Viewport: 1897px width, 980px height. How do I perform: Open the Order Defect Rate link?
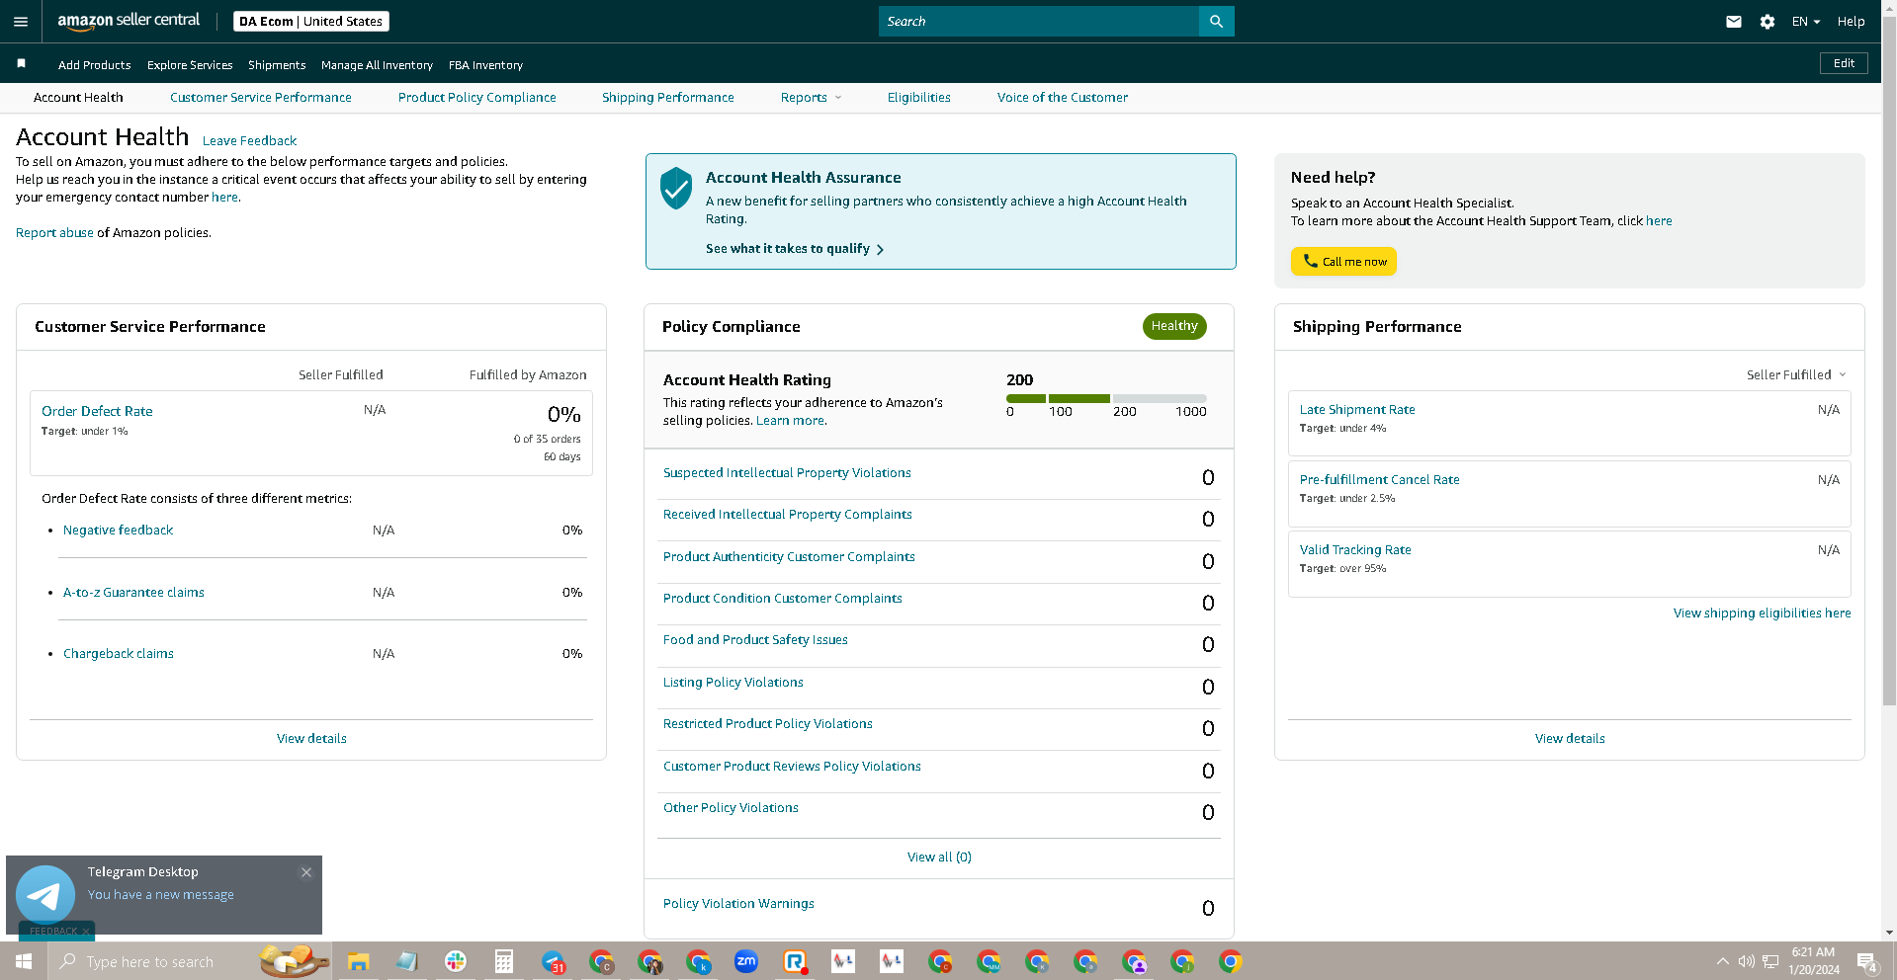(97, 411)
